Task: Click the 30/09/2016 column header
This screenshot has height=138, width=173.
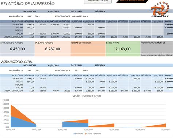Action: [x=123, y=21]
